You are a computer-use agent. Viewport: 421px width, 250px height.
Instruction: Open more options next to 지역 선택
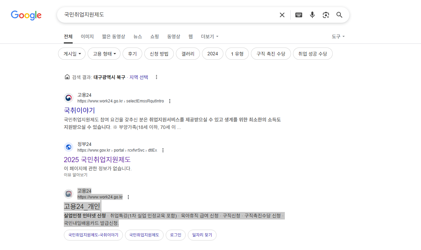(x=157, y=77)
